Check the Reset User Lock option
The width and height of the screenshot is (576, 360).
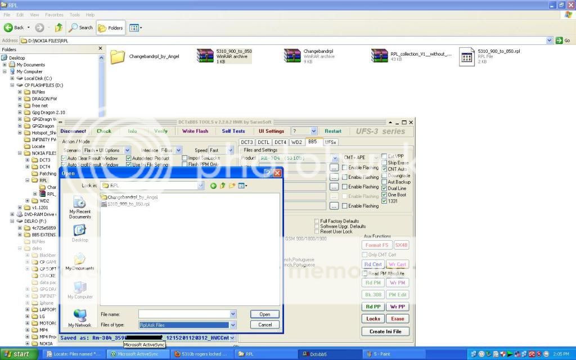pos(317,232)
